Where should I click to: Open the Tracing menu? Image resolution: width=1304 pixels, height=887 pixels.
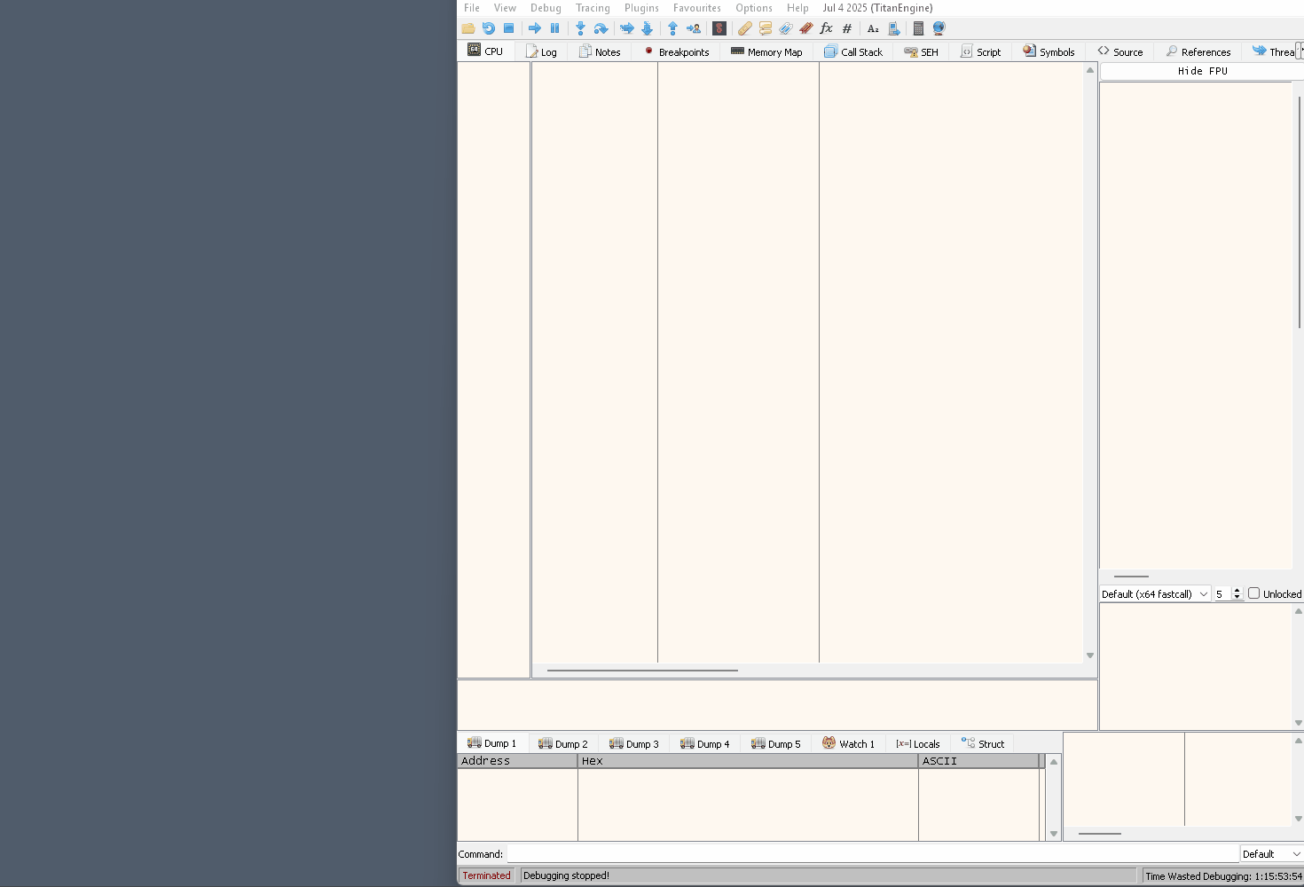pos(593,8)
